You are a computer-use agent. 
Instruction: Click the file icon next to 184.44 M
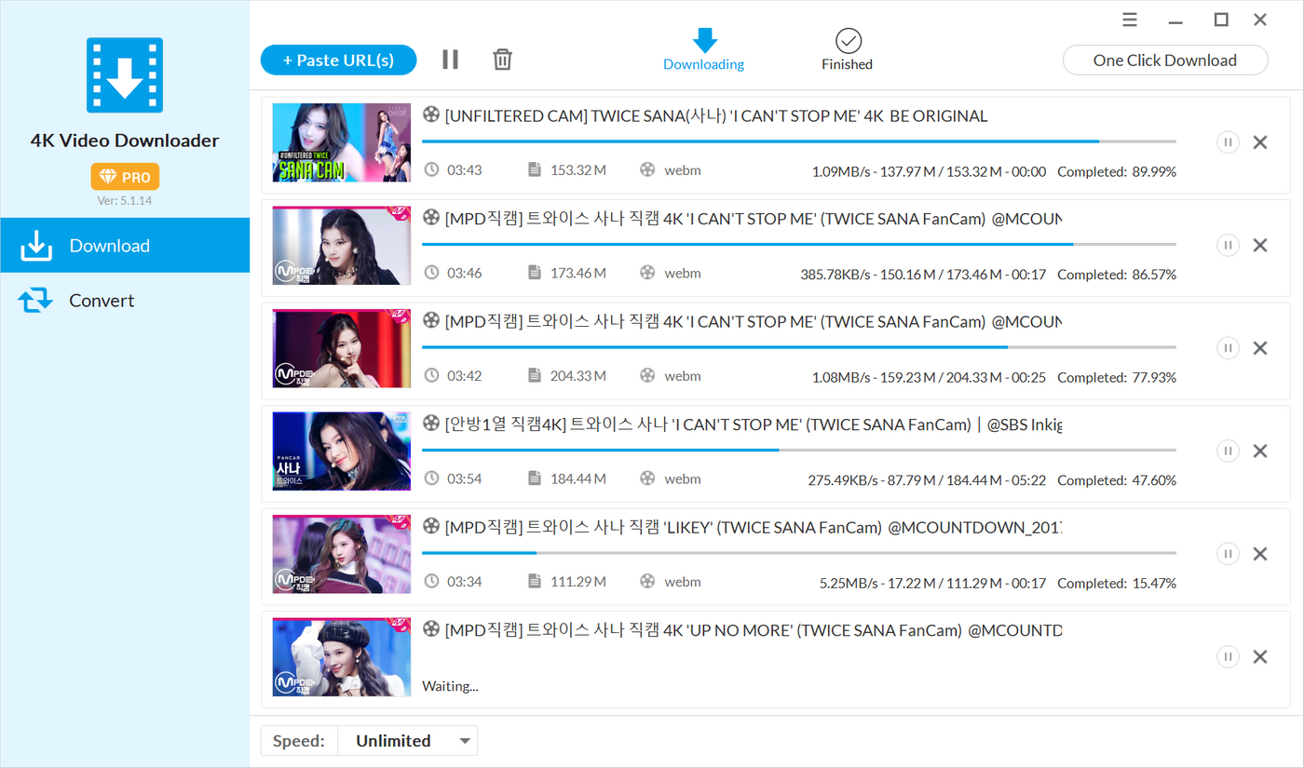coord(535,478)
